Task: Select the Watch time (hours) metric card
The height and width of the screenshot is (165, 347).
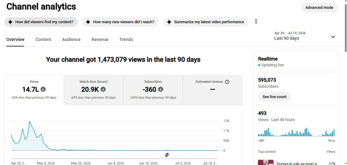Action: [93, 90]
